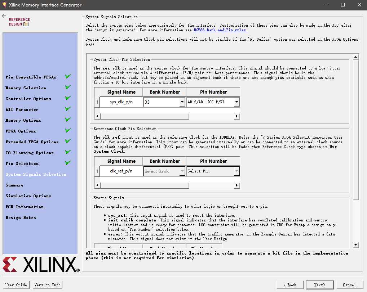Go to IO Planning Options step
The height and width of the screenshot is (292, 367).
click(30, 152)
